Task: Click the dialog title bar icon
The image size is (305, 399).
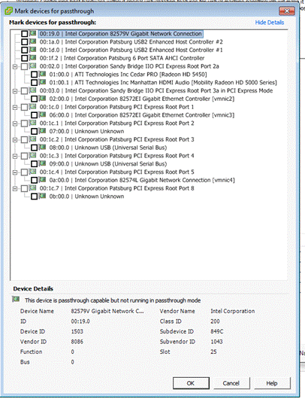Action: (x=9, y=11)
